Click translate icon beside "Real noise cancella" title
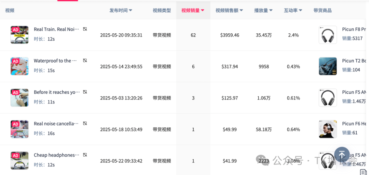Image resolution: width=369 pixels, height=175 pixels. [x=85, y=124]
